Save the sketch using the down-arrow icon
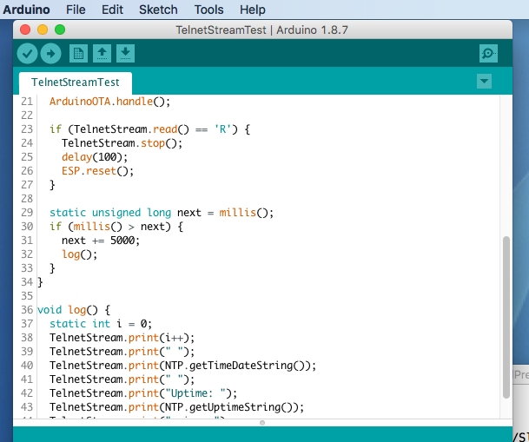 tap(126, 54)
